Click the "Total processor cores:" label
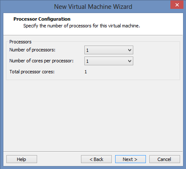Viewport: 186px width, 169px height. point(32,72)
